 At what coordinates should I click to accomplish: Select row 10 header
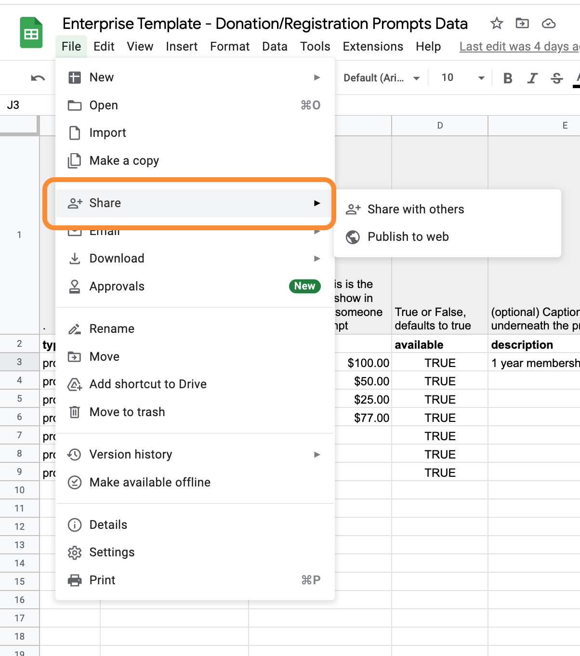pyautogui.click(x=19, y=490)
